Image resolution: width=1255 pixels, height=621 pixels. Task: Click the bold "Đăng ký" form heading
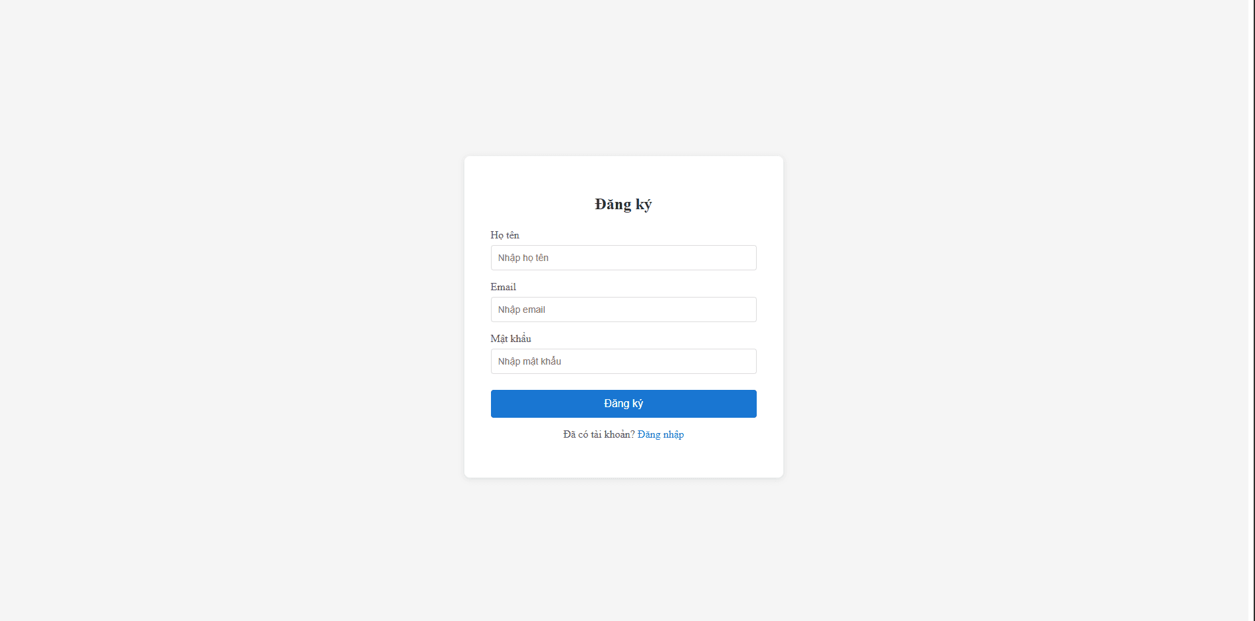click(623, 205)
